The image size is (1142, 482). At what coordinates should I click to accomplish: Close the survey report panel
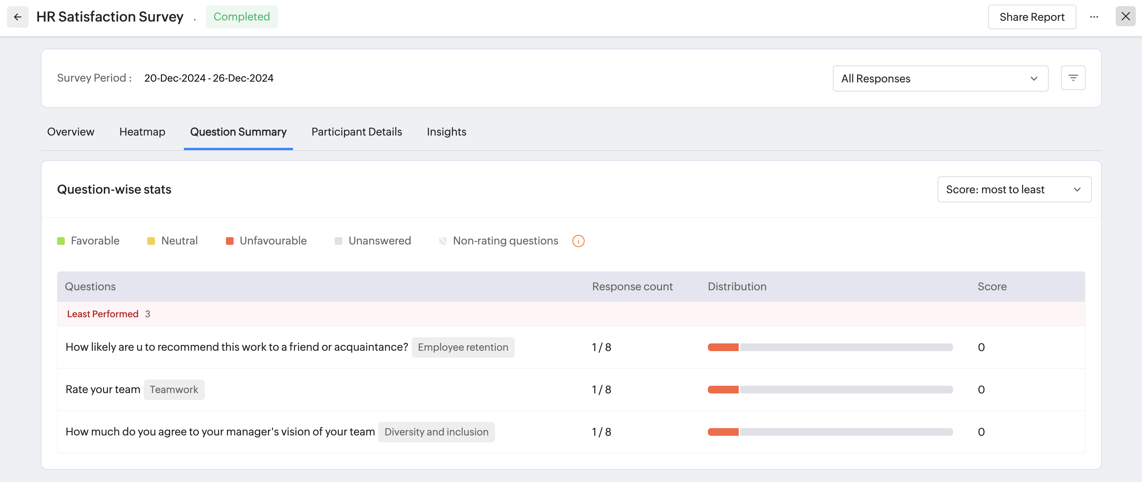[1125, 17]
